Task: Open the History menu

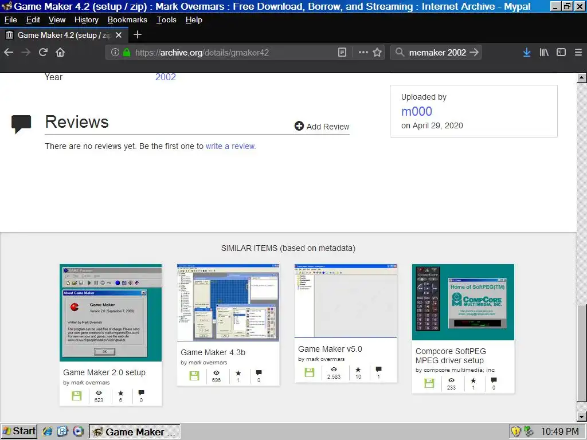Action: (x=87, y=20)
